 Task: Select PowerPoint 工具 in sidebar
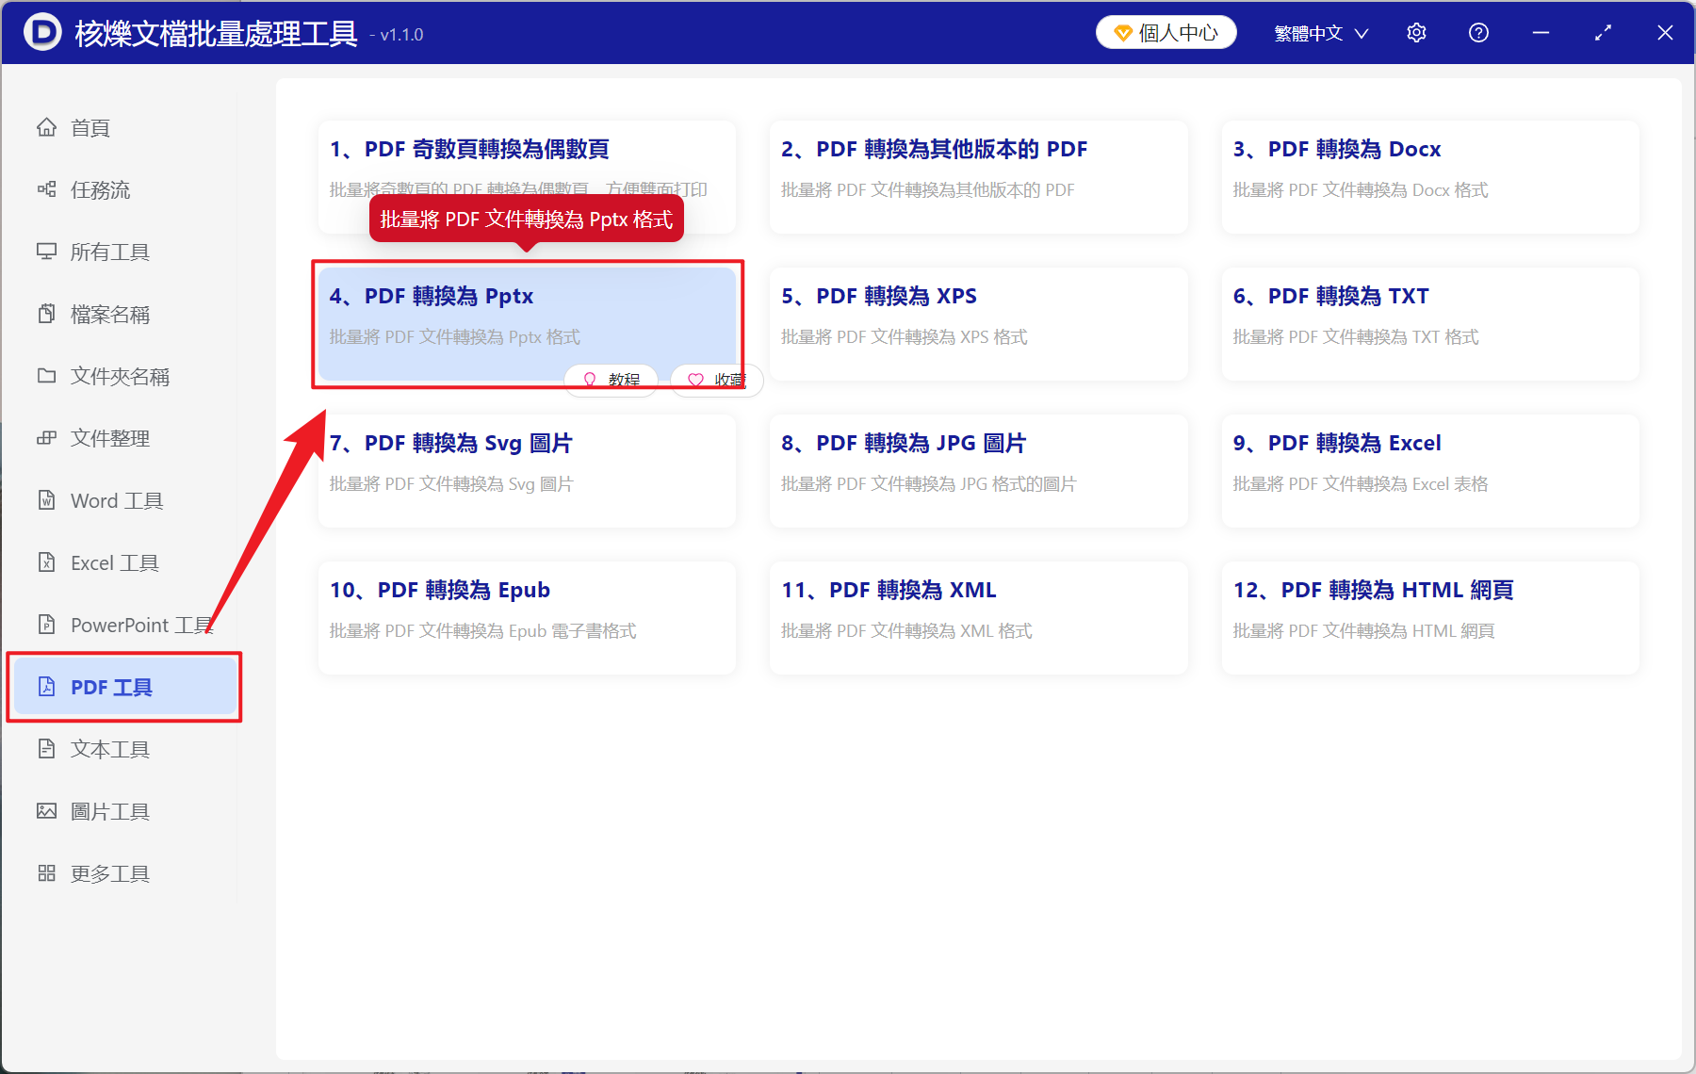138,625
